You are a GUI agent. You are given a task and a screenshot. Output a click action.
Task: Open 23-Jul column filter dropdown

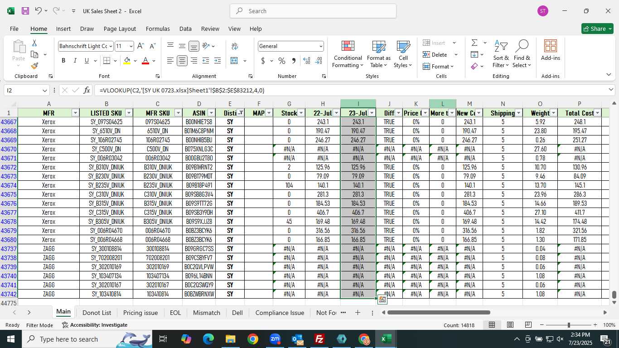[372, 113]
